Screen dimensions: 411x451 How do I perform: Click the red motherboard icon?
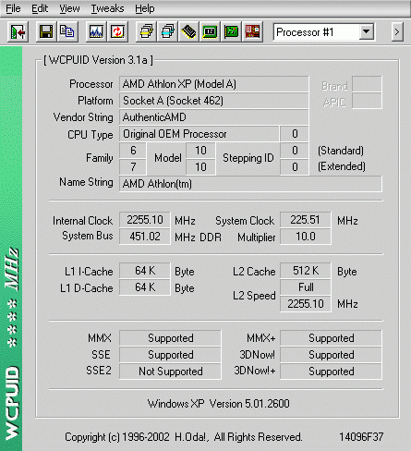[252, 31]
